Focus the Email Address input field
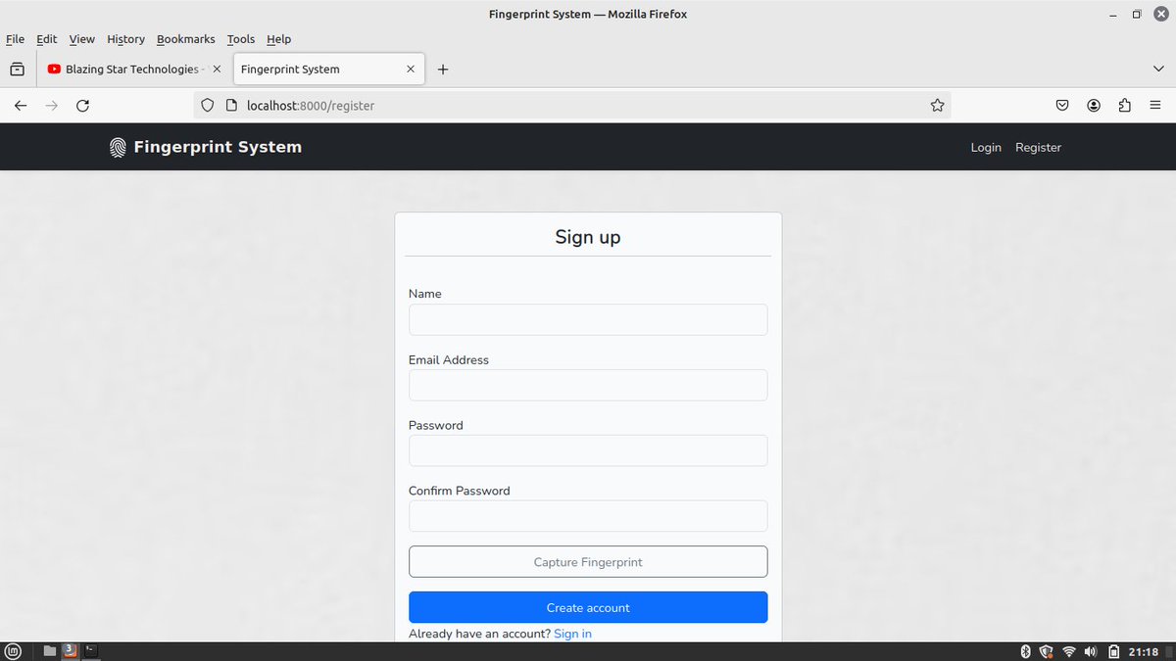1176x661 pixels. [x=588, y=385]
